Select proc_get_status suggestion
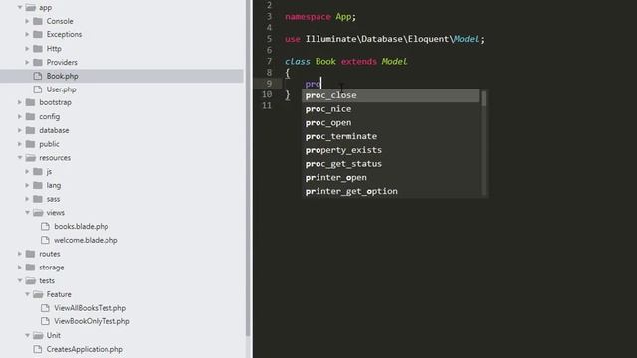This screenshot has height=358, width=637. point(391,163)
